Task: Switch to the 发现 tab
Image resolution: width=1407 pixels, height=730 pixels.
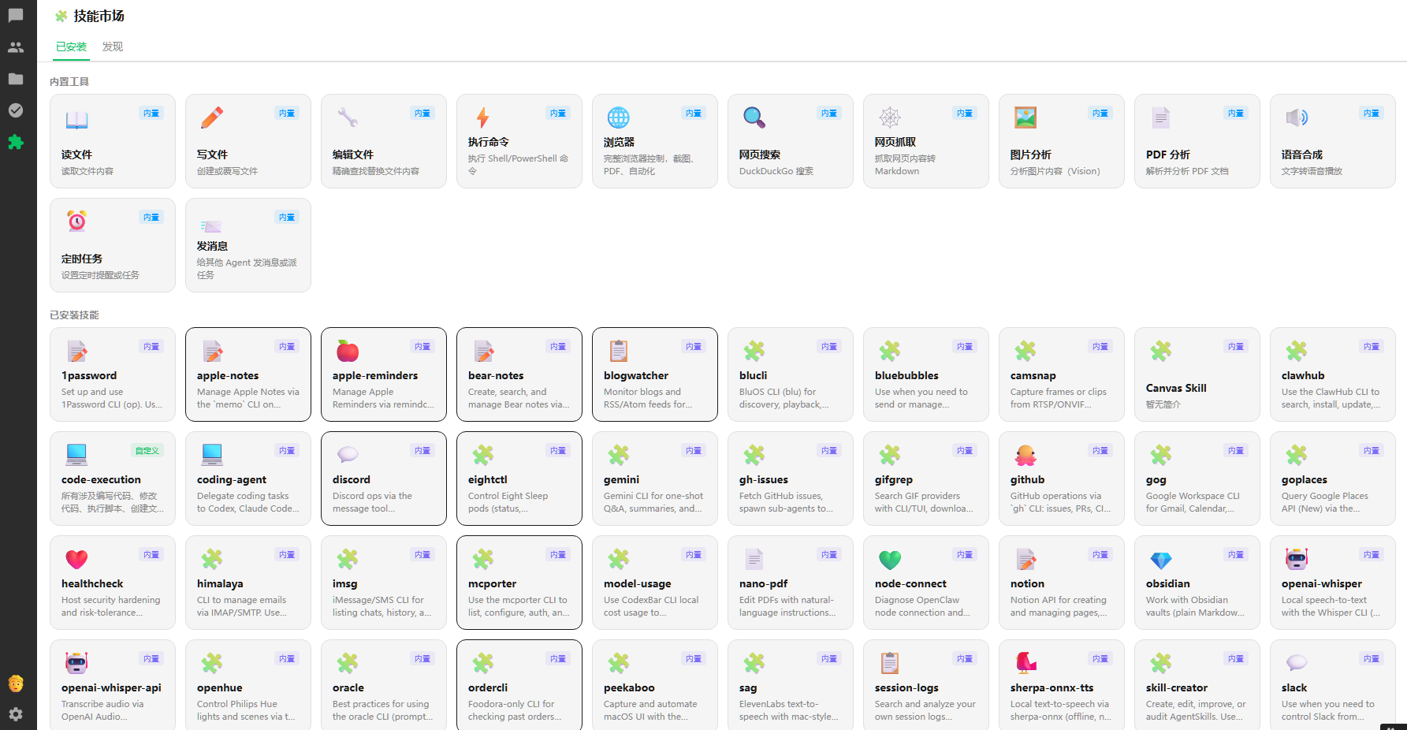Action: tap(113, 47)
